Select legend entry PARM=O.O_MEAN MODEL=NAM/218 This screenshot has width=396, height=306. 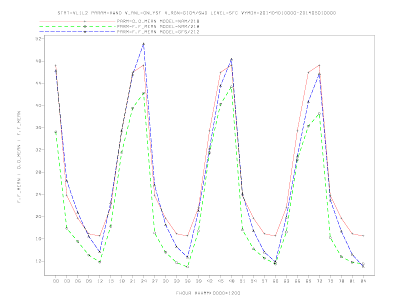coord(158,21)
